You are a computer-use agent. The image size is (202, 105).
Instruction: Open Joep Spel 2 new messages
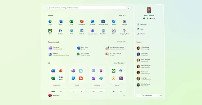pyautogui.click(x=144, y=79)
